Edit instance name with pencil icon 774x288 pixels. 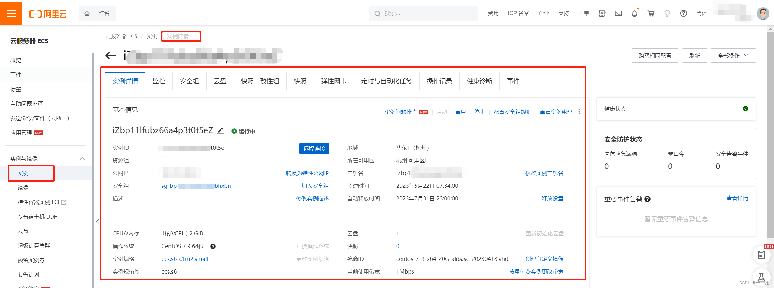tap(221, 130)
